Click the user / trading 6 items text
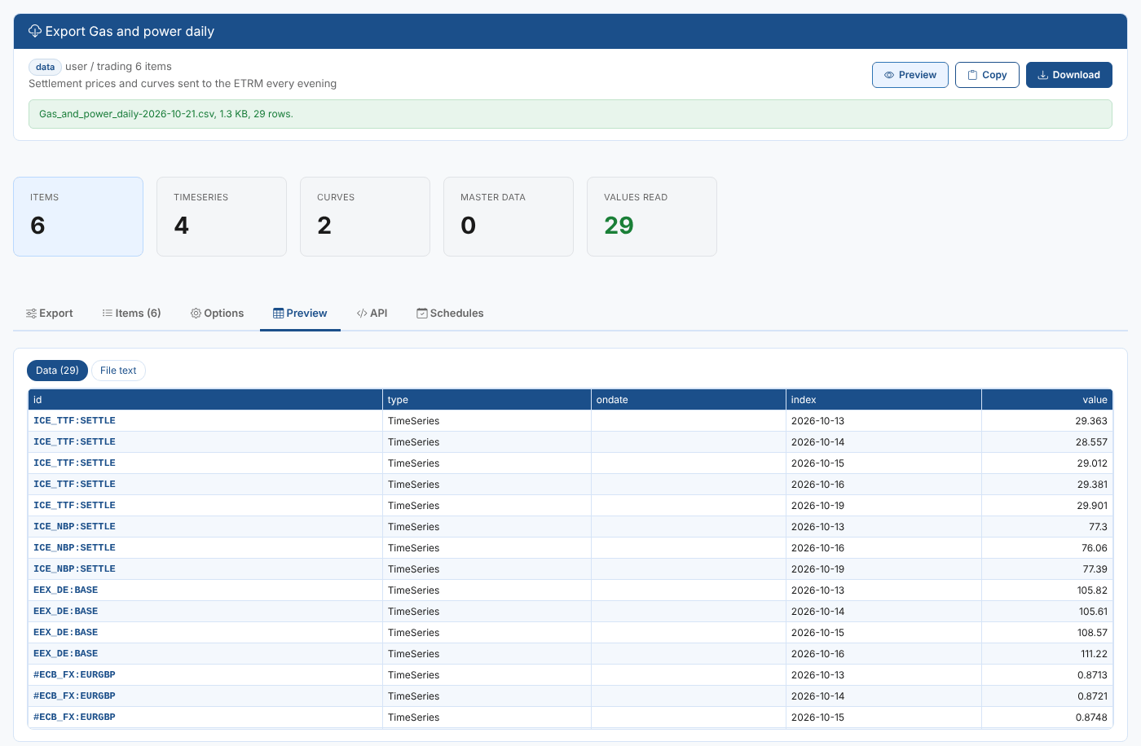 (x=118, y=67)
